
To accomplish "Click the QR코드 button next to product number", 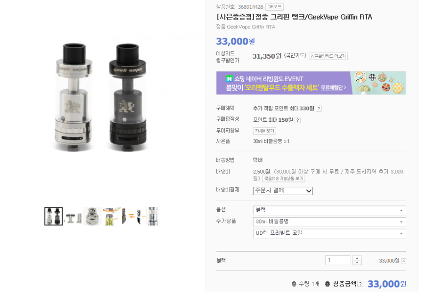I will click(275, 7).
